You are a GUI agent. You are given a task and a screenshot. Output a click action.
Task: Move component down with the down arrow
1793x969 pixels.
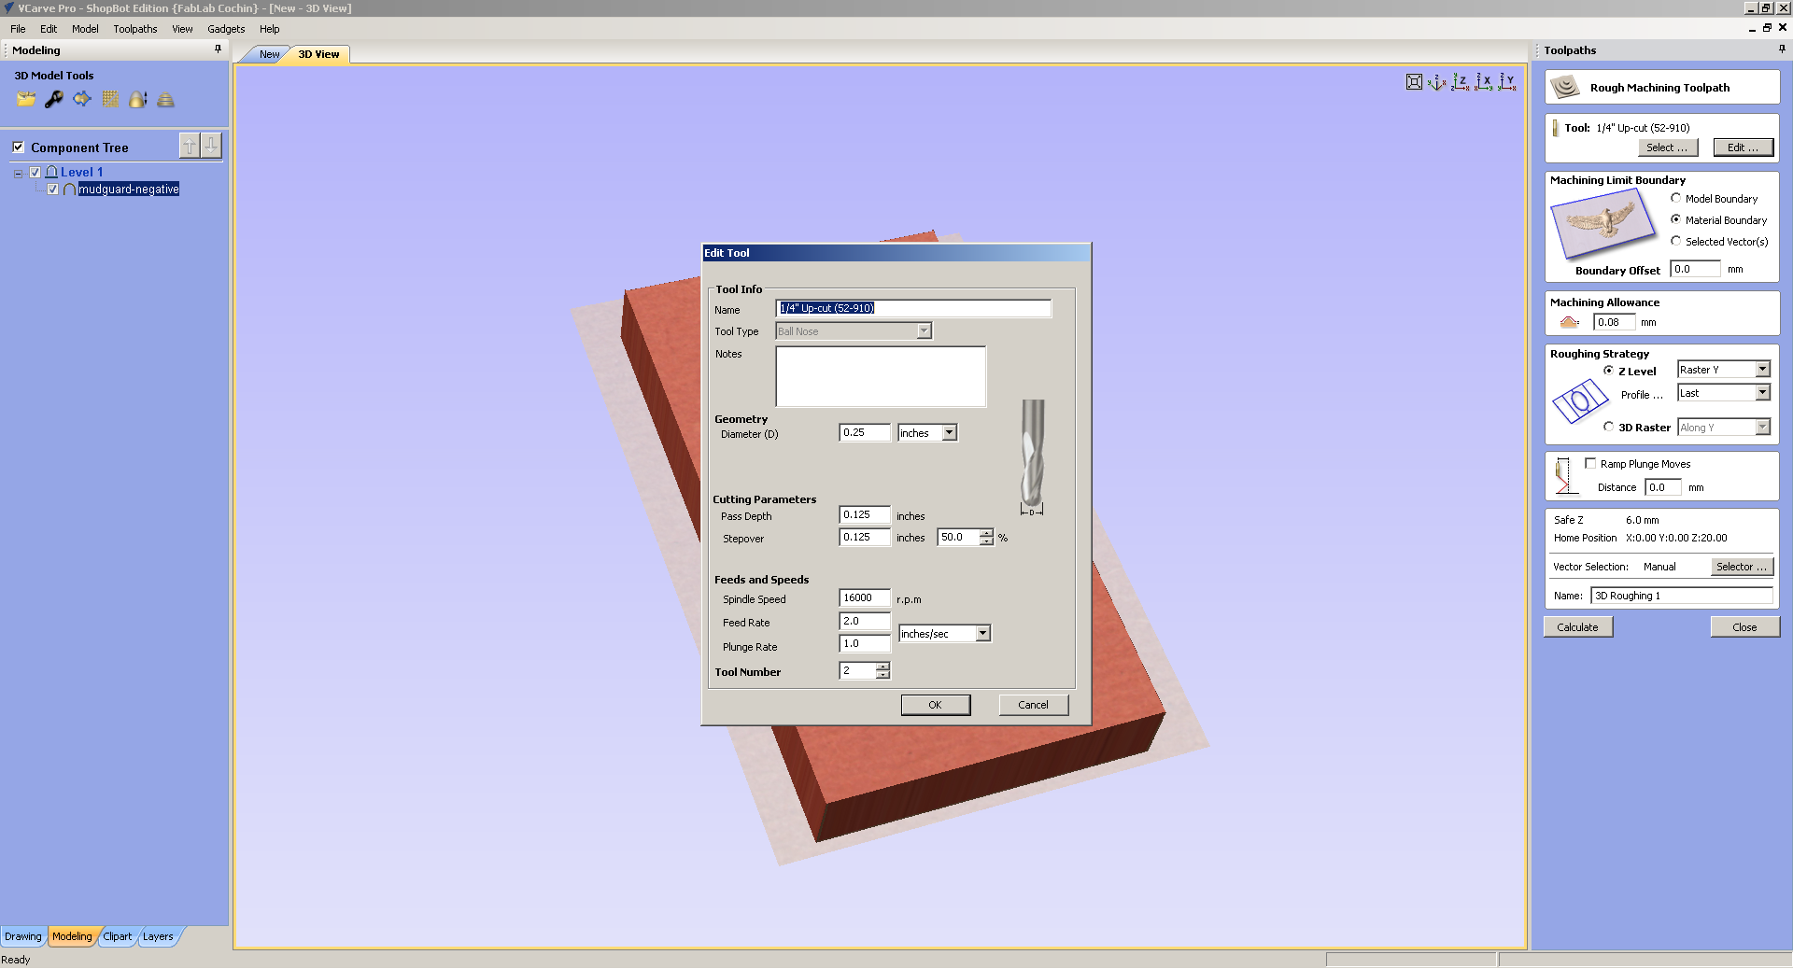[212, 146]
